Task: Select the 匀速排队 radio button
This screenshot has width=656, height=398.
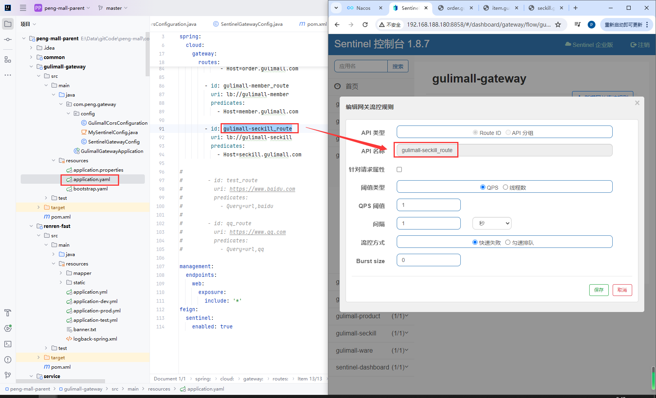Action: (x=508, y=242)
